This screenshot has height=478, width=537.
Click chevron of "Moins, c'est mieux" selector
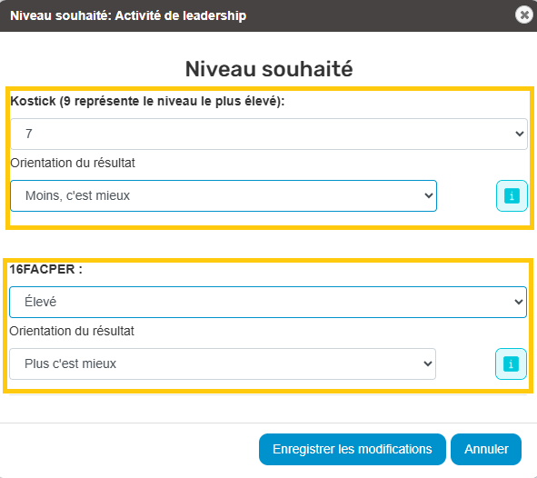point(429,195)
